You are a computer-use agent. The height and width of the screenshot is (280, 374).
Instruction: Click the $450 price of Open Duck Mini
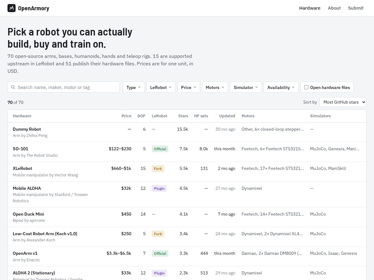click(x=126, y=214)
